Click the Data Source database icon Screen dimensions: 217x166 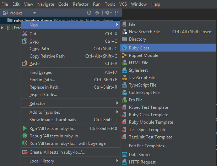pos(124,154)
